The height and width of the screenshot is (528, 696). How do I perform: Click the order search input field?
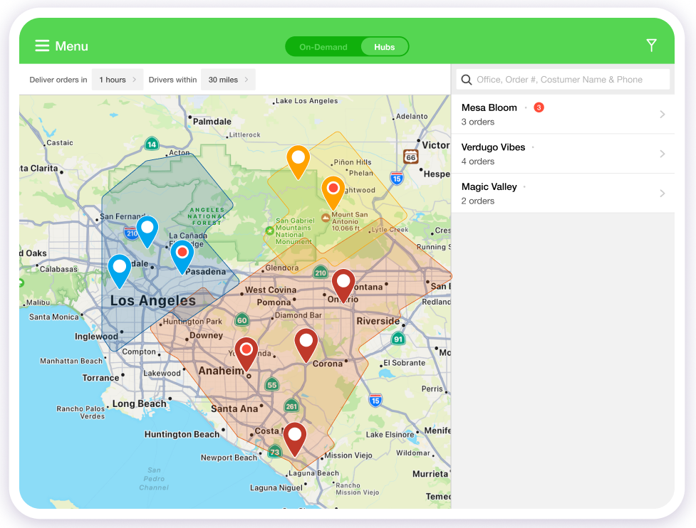point(570,80)
